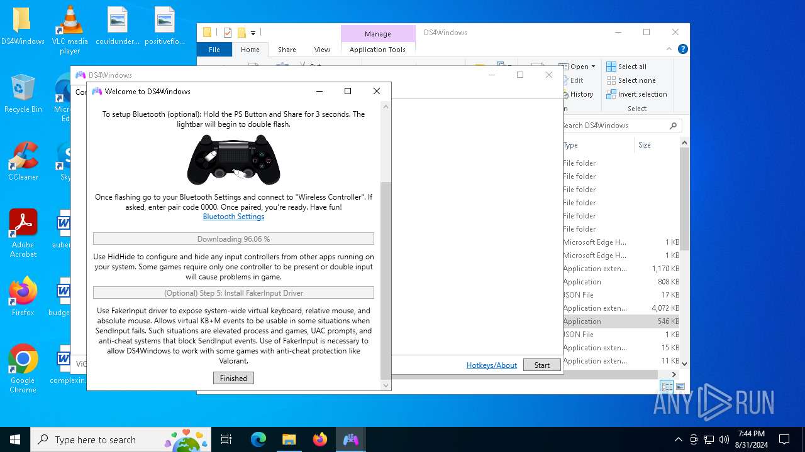
Task: Click Install FakerInput Driver step button
Action: (x=233, y=293)
